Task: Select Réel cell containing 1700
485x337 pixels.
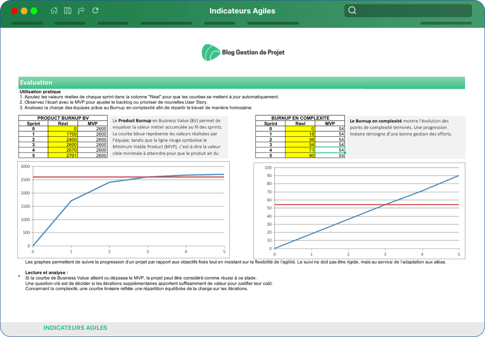Action: [63, 134]
